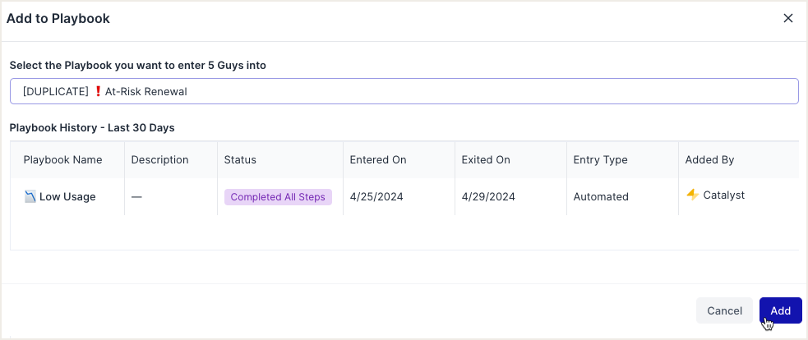808x340 pixels.
Task: Open the playbook selection dropdown
Action: click(x=404, y=91)
